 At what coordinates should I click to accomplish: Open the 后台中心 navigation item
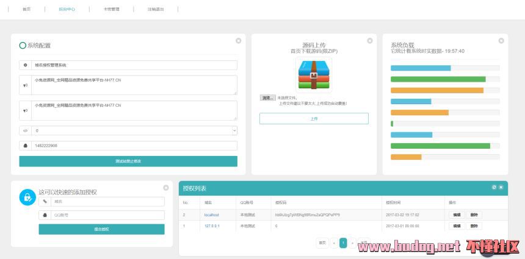[67, 9]
